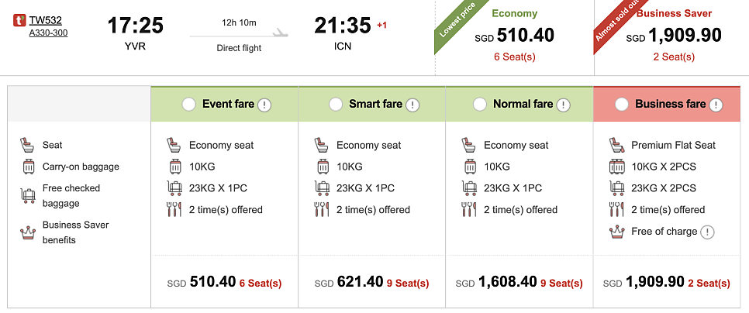Image resolution: width=749 pixels, height=313 pixels.
Task: Click the Free of charge info icon
Action: click(x=708, y=232)
